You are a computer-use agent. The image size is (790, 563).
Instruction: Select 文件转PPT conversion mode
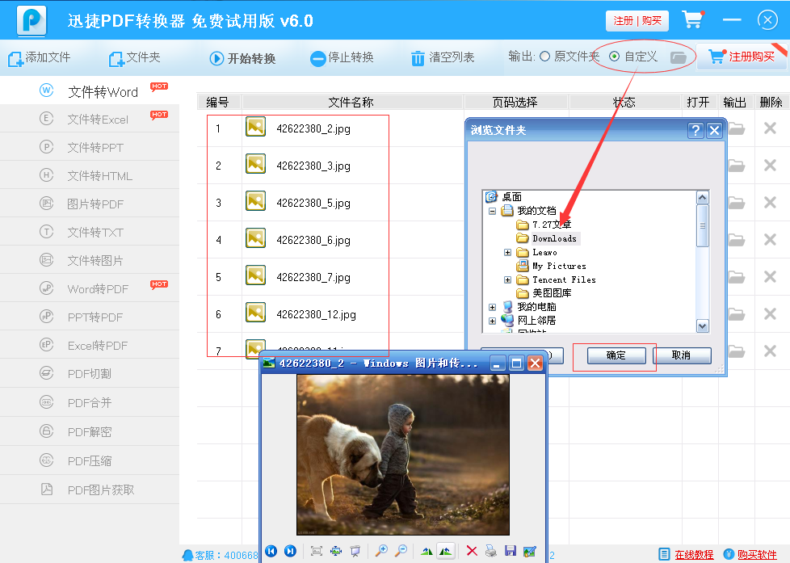pyautogui.click(x=90, y=147)
